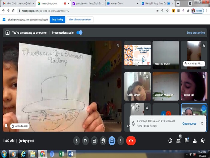Open the Extensions puzzle icon
Screen dimensions: 210x158
188,11
